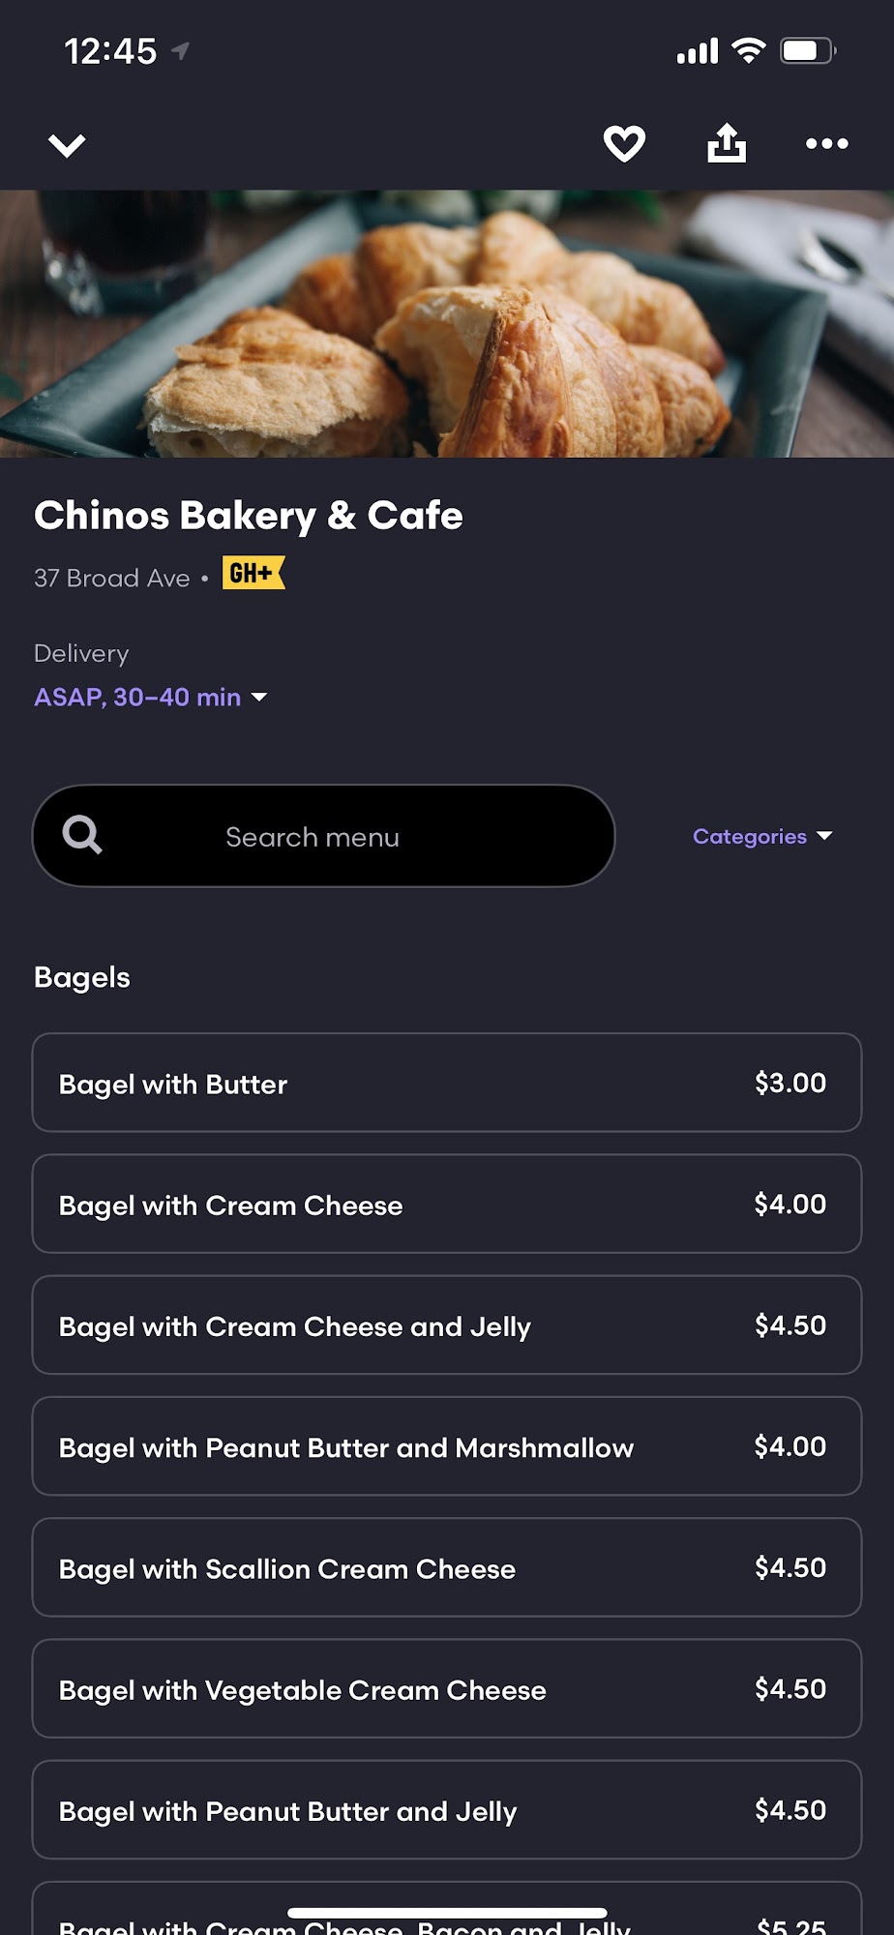This screenshot has height=1935, width=894.
Task: Tap the magnifying glass search icon
Action: (82, 834)
